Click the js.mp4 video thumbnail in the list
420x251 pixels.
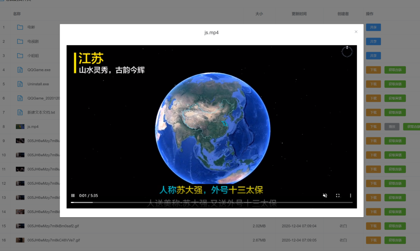pos(20,126)
